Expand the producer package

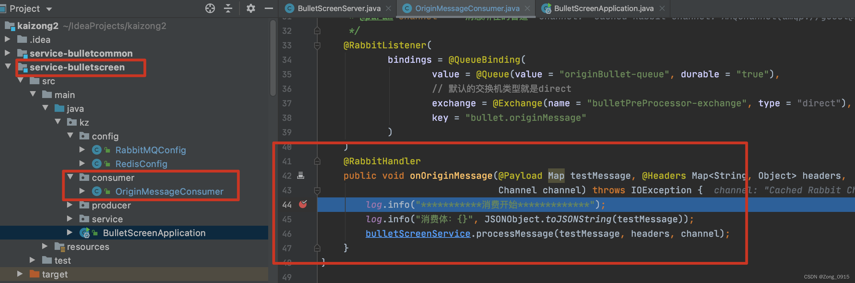click(69, 205)
